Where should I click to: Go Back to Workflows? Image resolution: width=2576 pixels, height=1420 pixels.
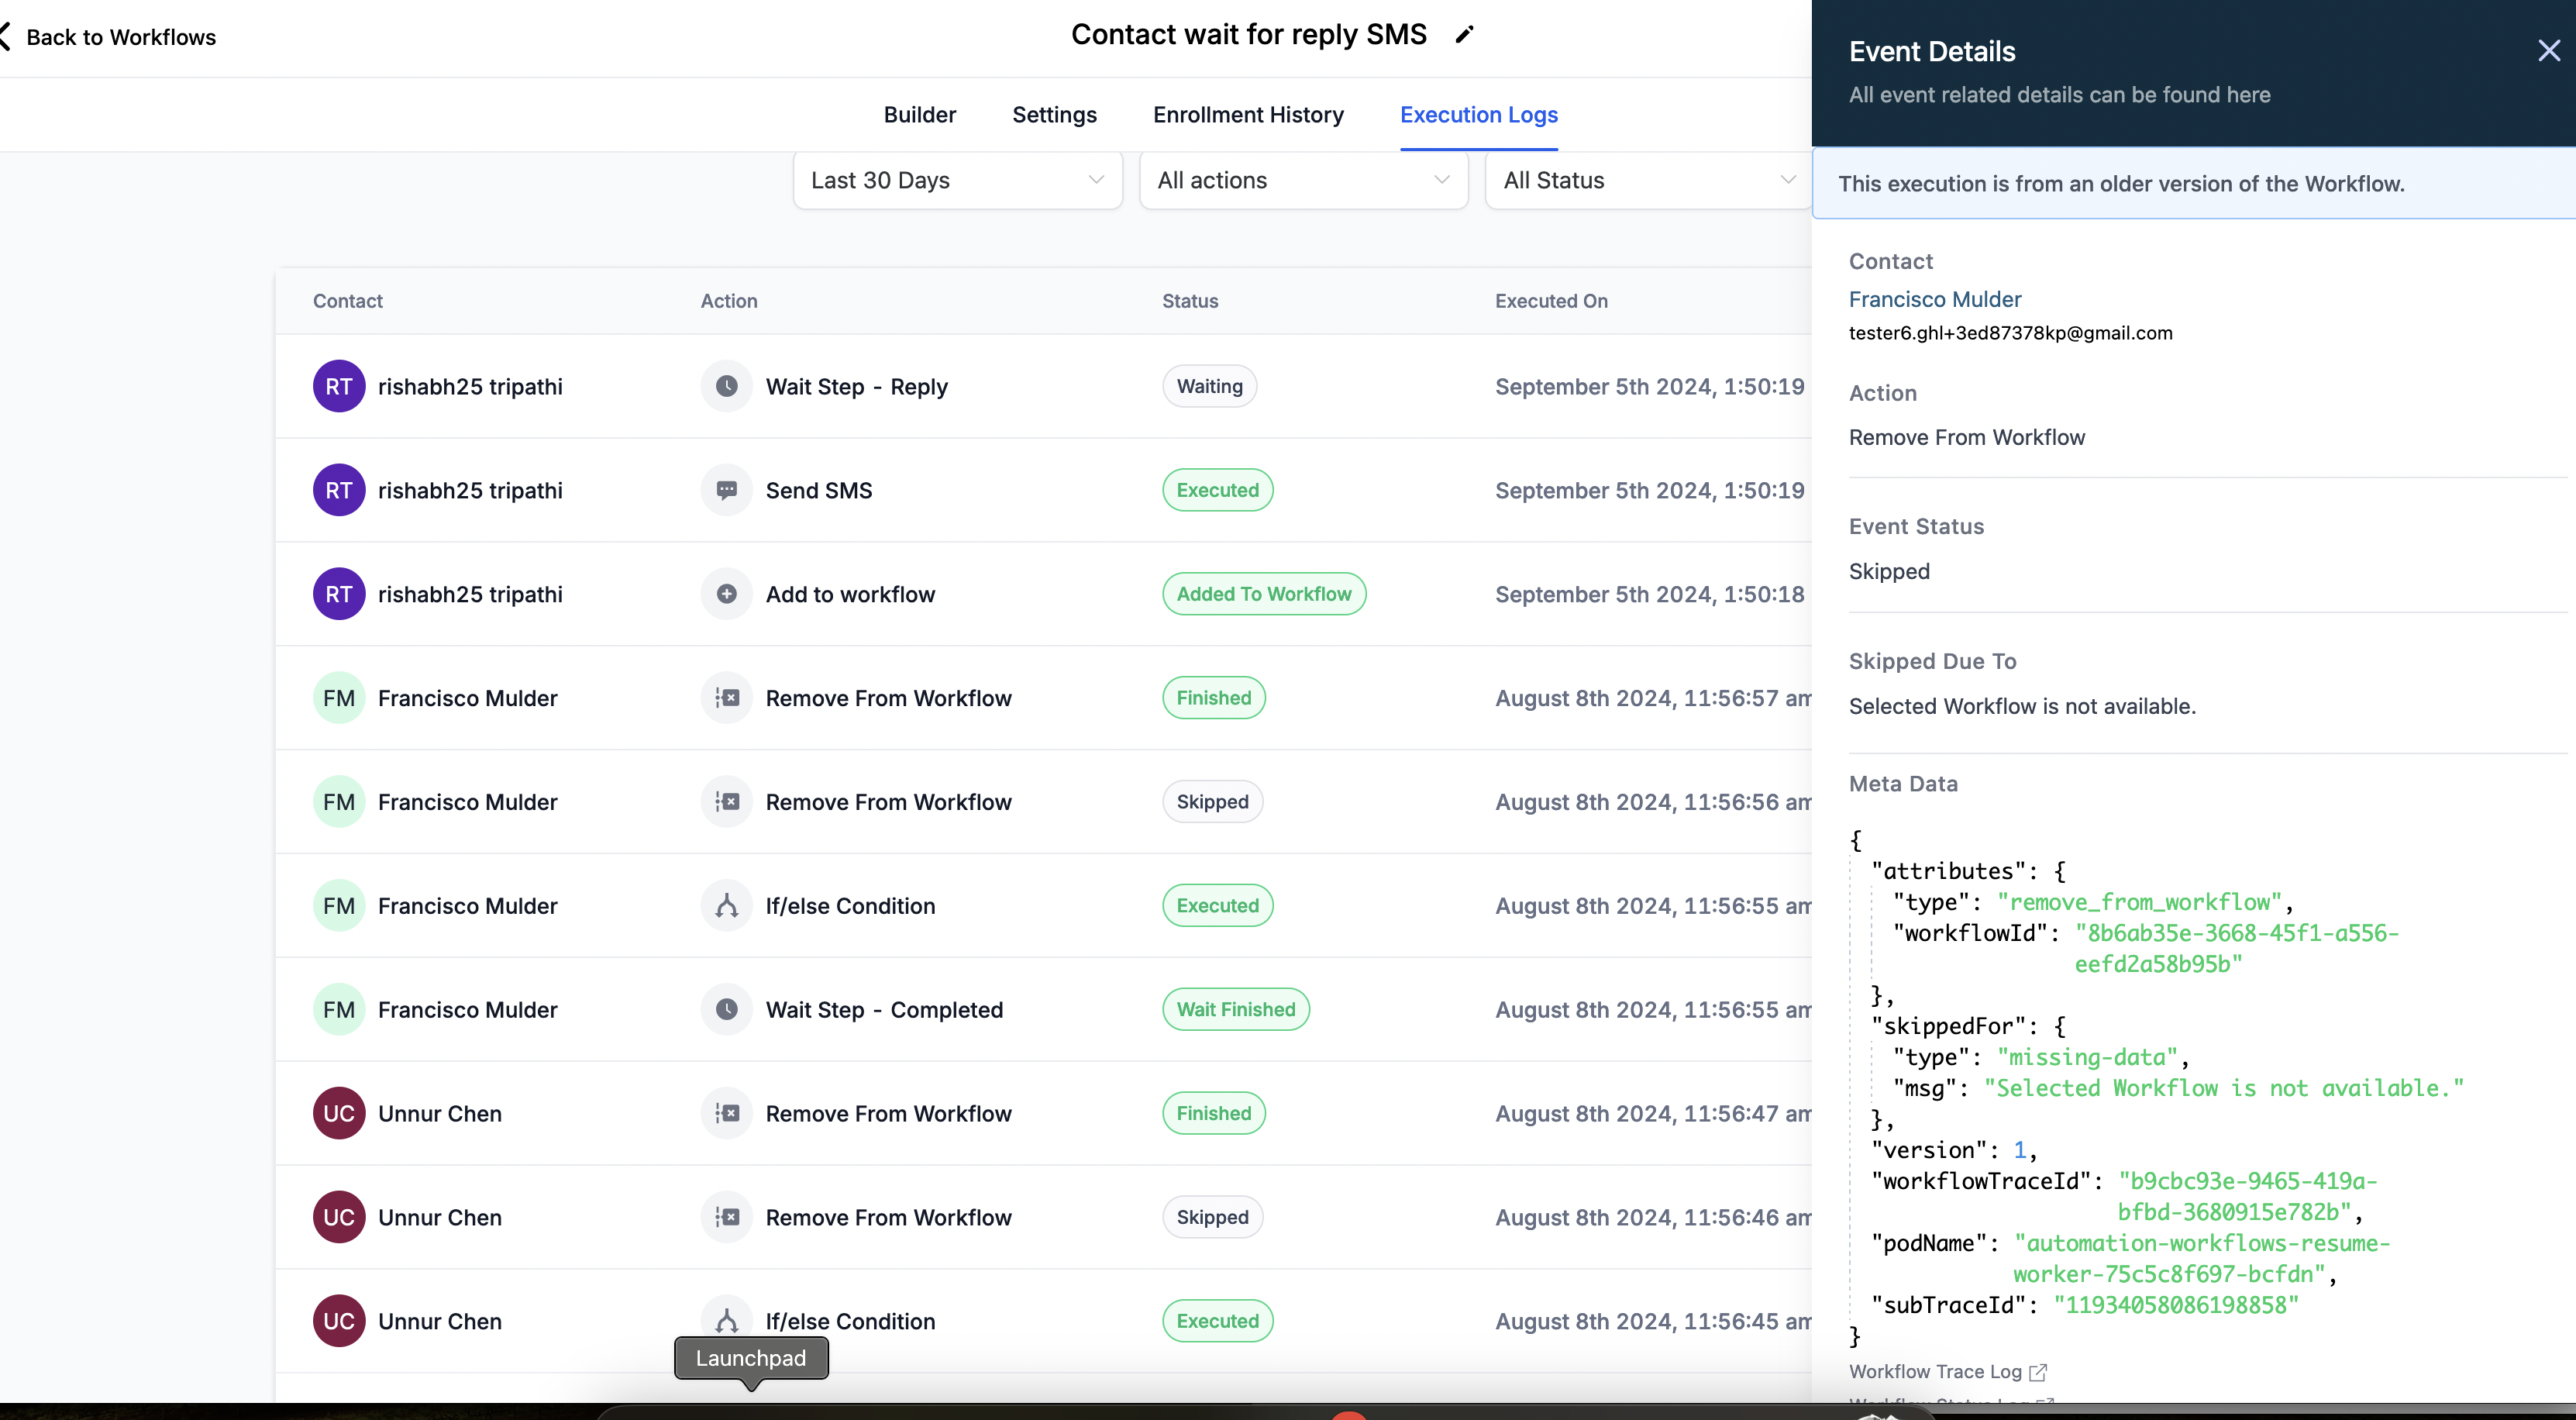120,37
